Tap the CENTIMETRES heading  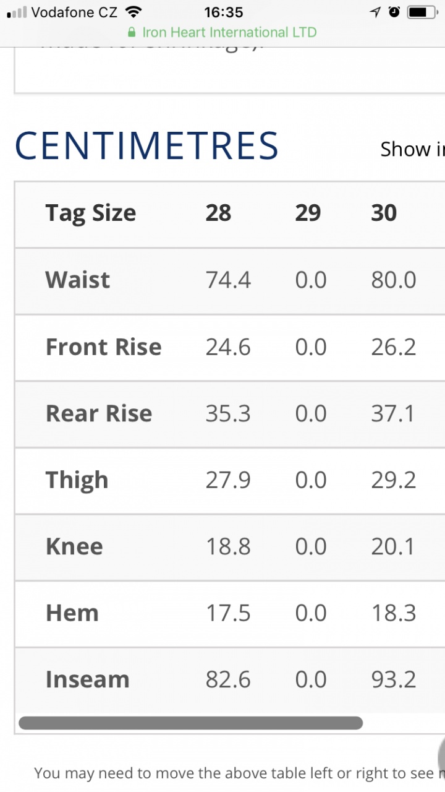(x=146, y=146)
